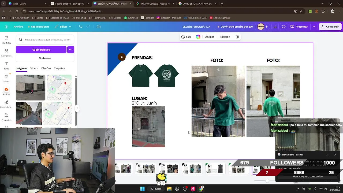Click the Subir archivos button
Image resolution: width=343 pixels, height=193 pixels.
coord(41,50)
